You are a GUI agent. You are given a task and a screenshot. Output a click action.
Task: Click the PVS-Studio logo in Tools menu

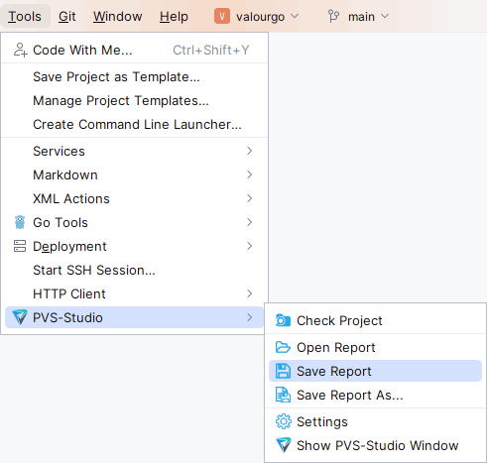click(x=20, y=317)
